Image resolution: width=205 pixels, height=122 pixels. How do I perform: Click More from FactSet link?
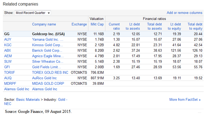tap(185, 100)
